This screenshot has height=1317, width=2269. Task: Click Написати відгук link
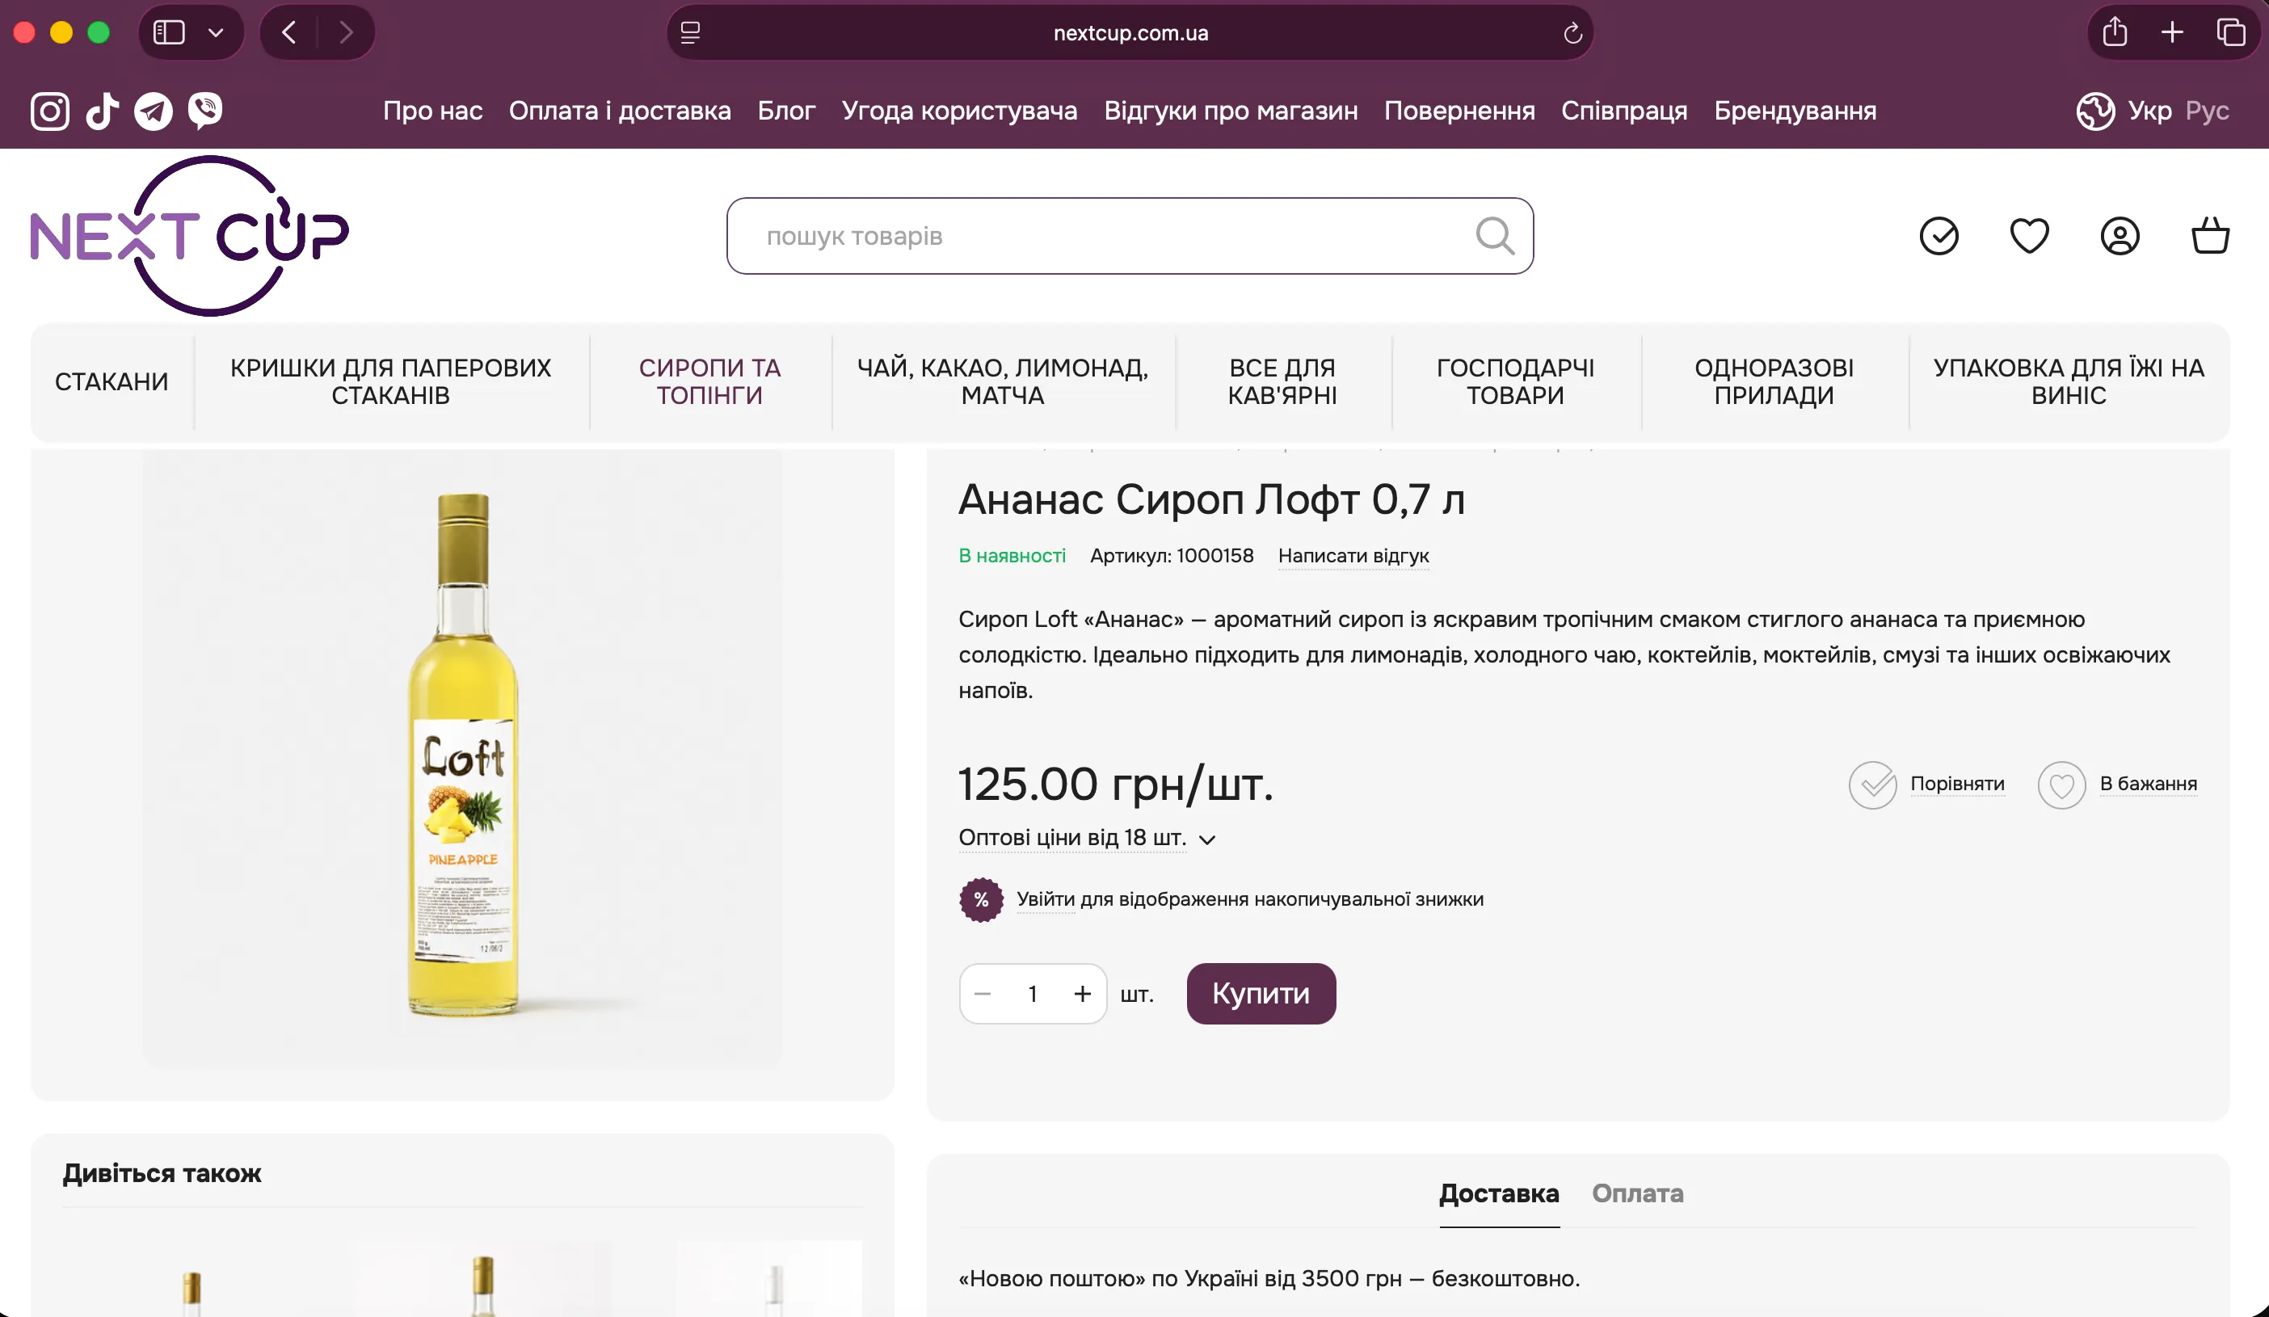[1353, 555]
